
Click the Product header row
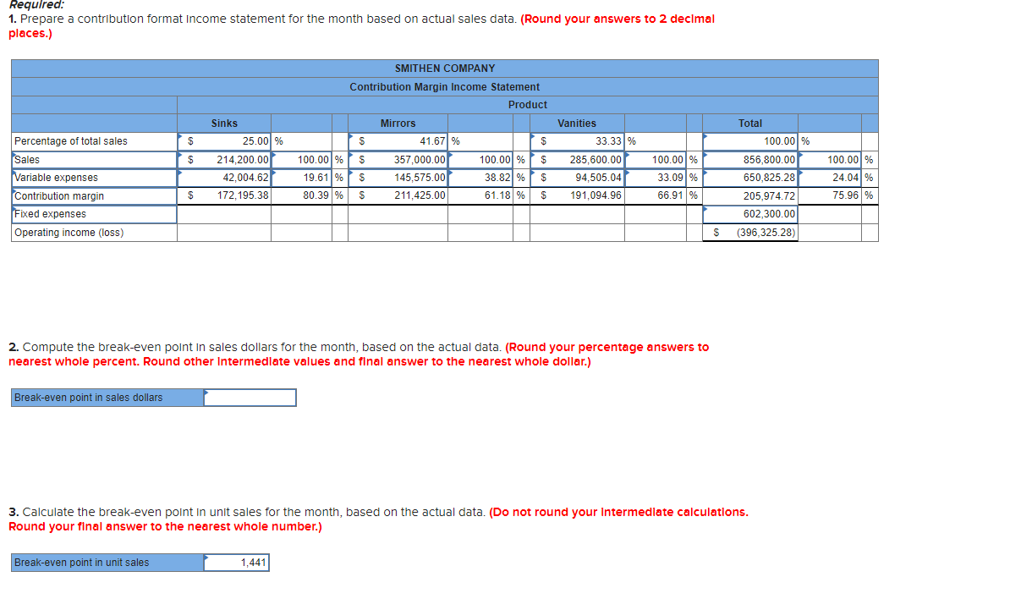[x=528, y=104]
